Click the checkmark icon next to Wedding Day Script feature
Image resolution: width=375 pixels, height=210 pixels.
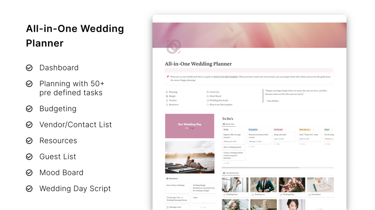(x=29, y=188)
